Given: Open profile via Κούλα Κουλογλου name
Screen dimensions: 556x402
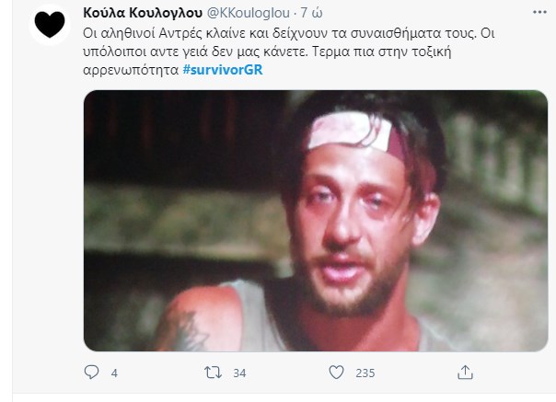Looking at the screenshot, I should click(x=143, y=13).
